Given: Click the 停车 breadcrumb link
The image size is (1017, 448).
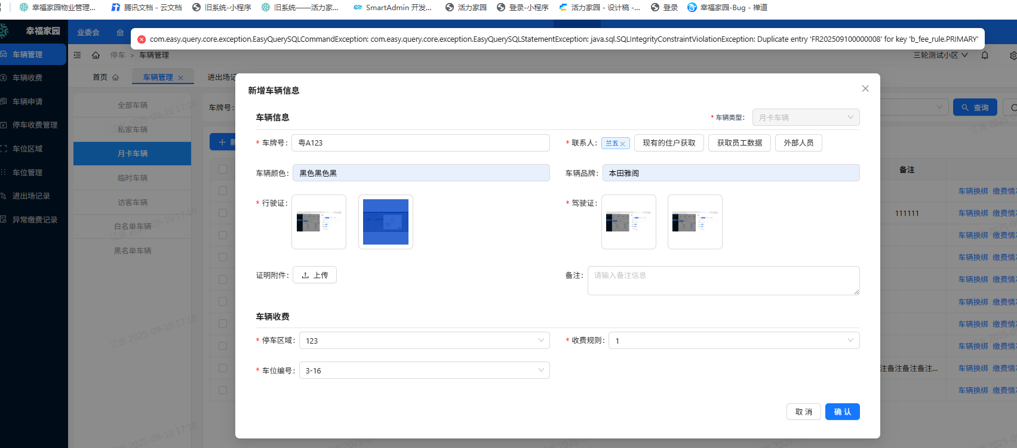Looking at the screenshot, I should (118, 55).
